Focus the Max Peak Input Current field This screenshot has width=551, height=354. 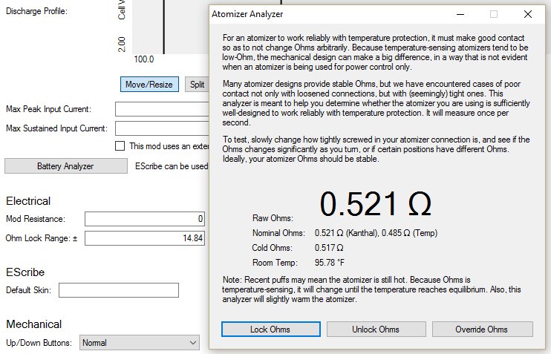[x=161, y=110]
